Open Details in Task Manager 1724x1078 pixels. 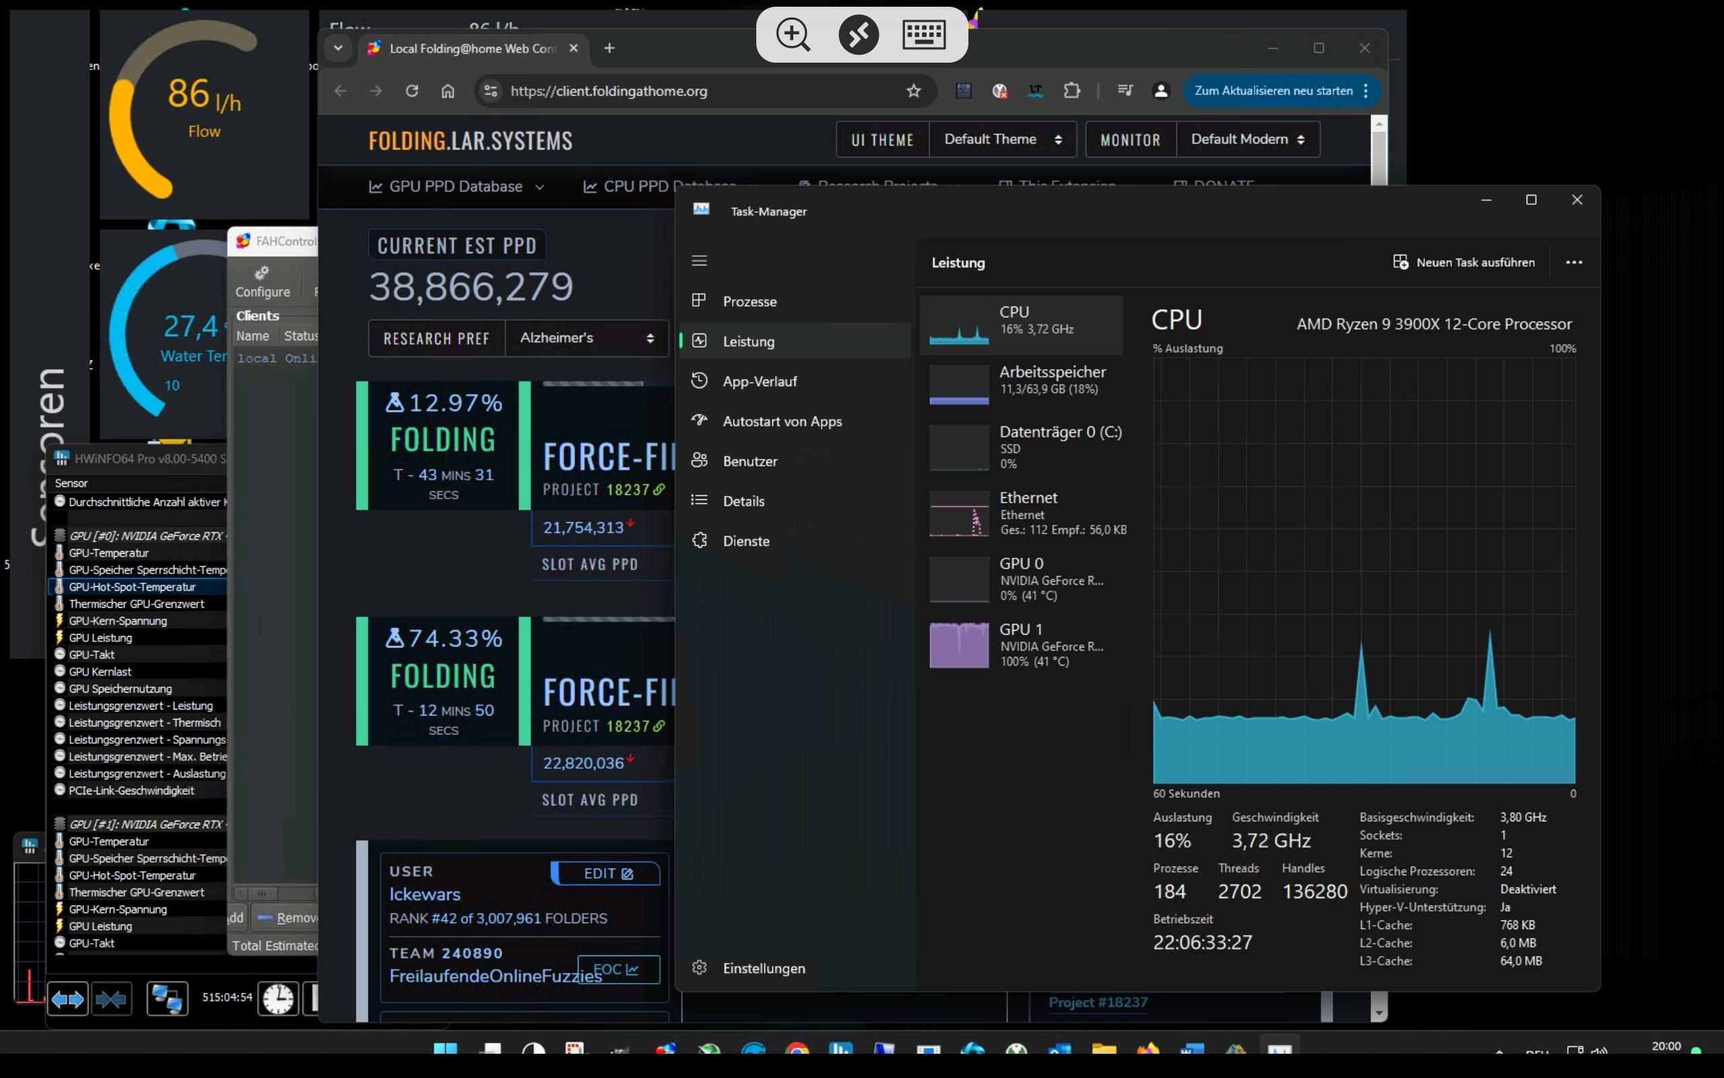pos(795,501)
